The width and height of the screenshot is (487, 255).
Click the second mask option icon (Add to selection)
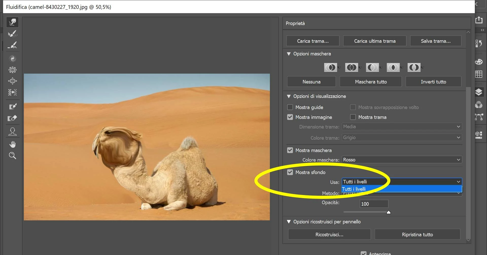coord(352,68)
